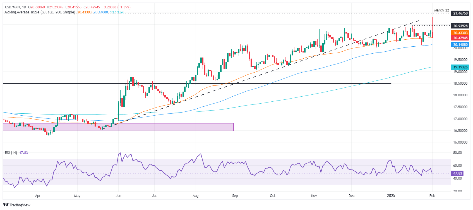Click the 2025 label on time axis
473x210 pixels.
coord(391,195)
